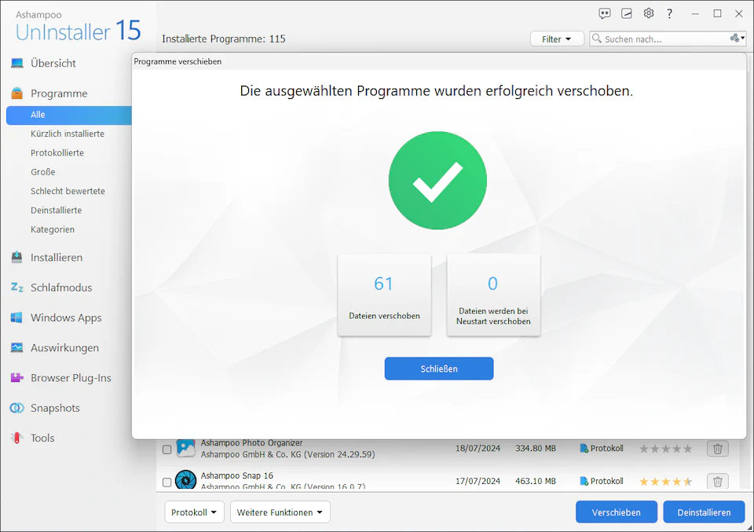Click the Deinstallieren button
The image size is (754, 532).
tap(704, 512)
